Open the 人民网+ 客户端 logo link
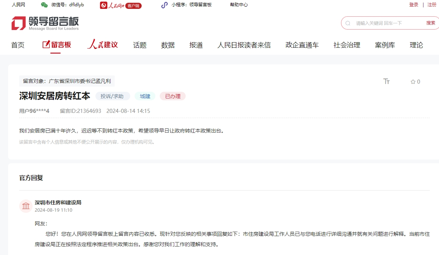 click(121, 5)
